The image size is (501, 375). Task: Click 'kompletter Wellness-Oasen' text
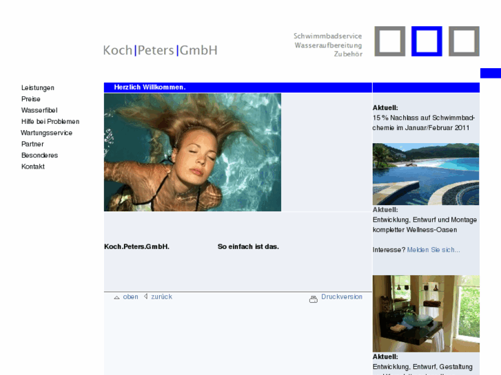pyautogui.click(x=415, y=230)
